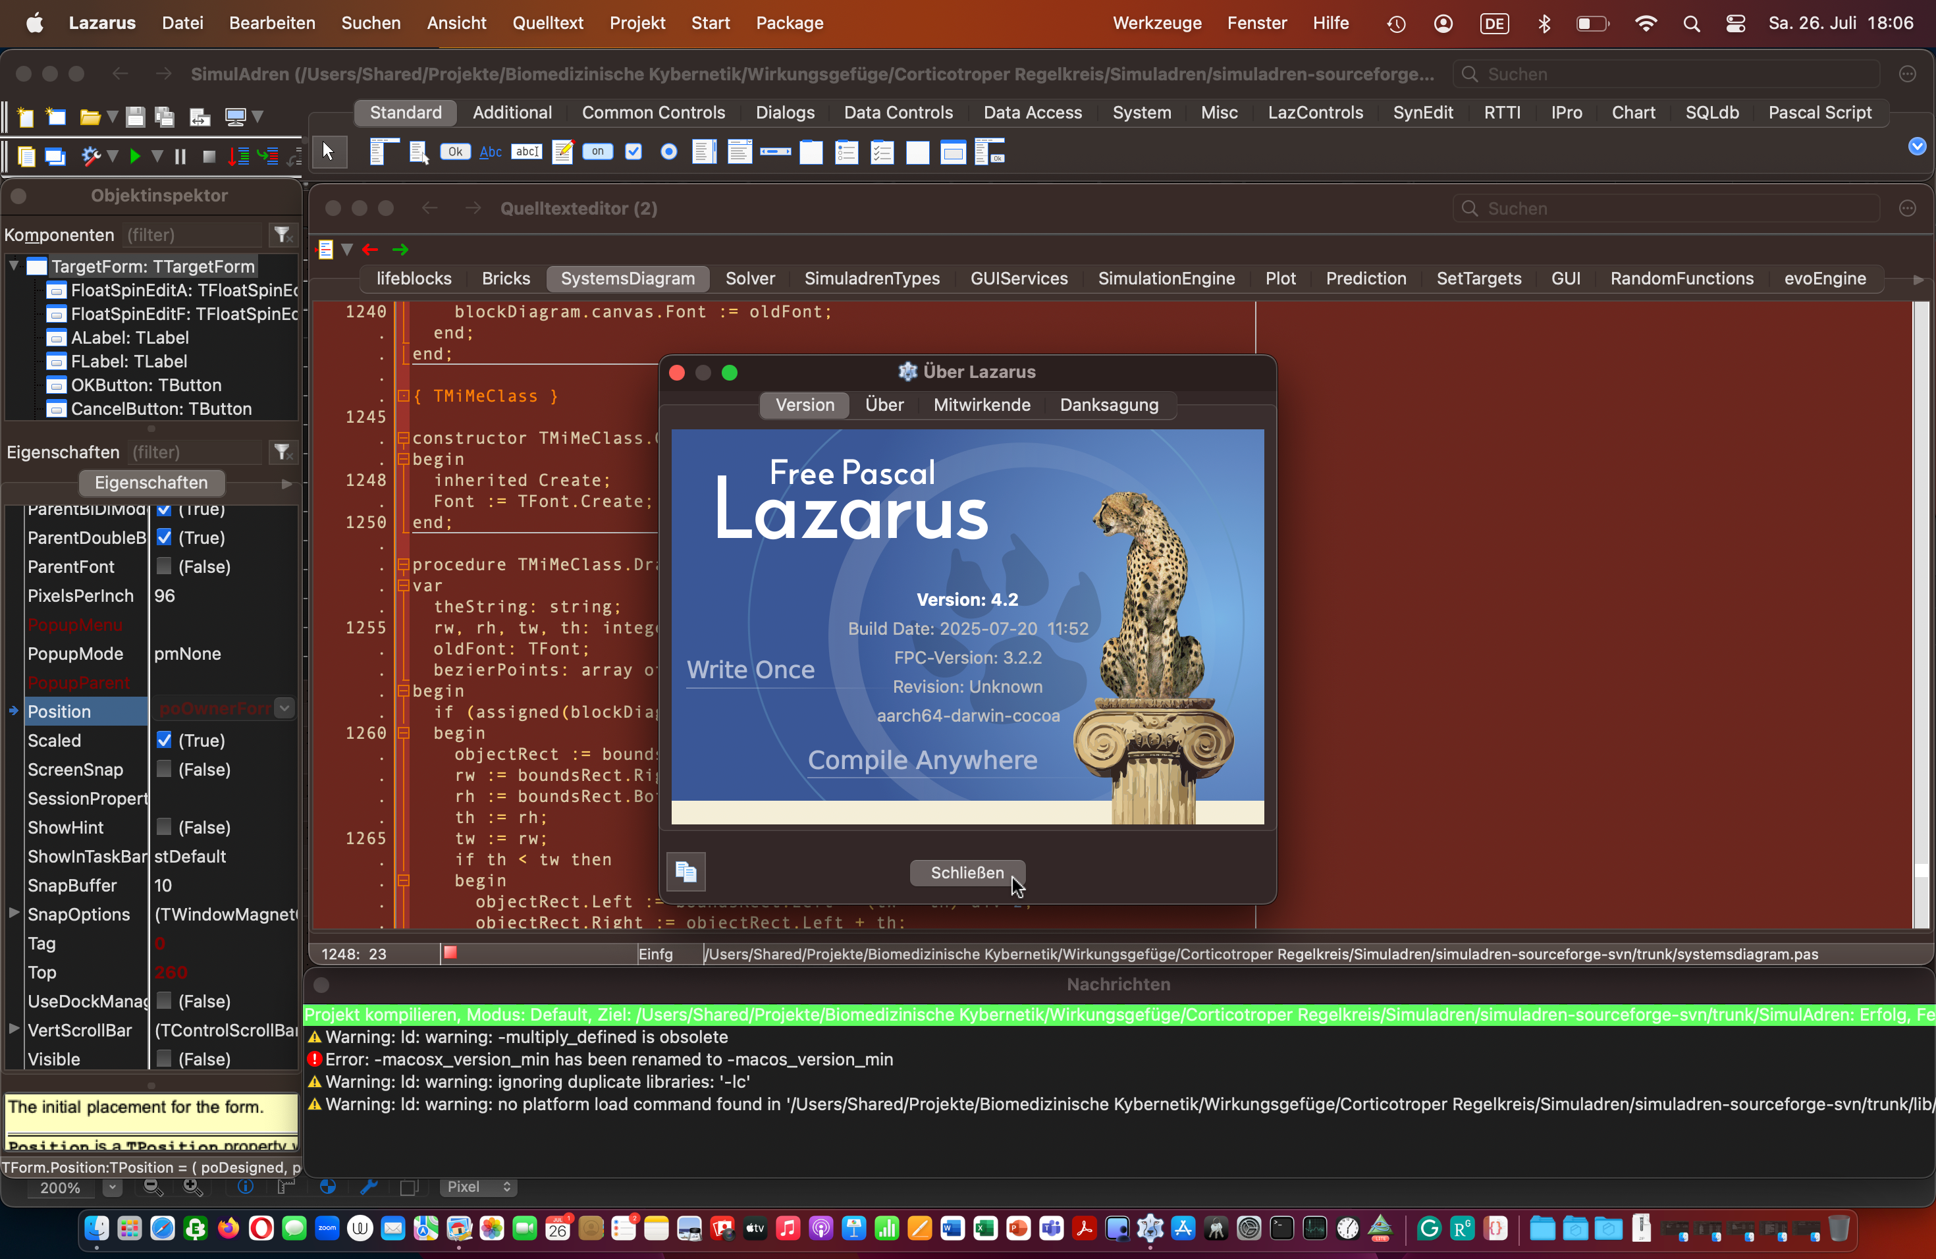Click the New Form toolbar icon
Screen dimensions: 1936x1259
[x=55, y=117]
